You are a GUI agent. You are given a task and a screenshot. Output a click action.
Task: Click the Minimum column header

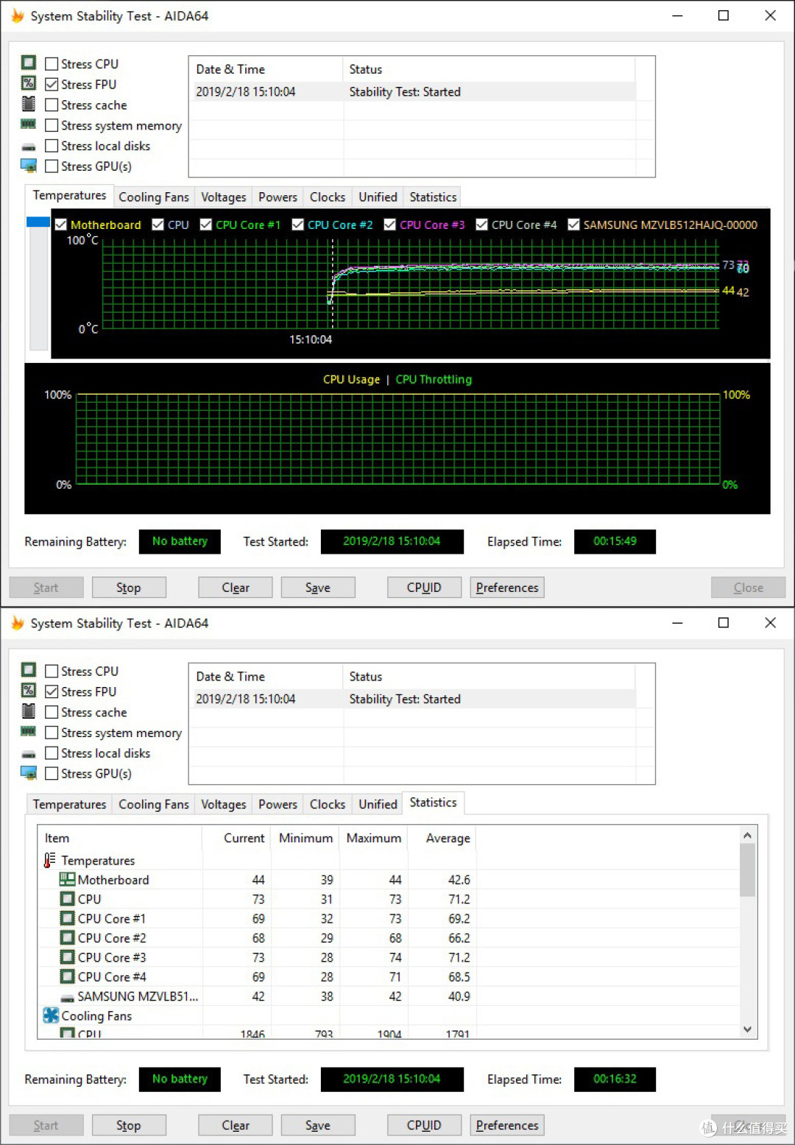pos(305,838)
